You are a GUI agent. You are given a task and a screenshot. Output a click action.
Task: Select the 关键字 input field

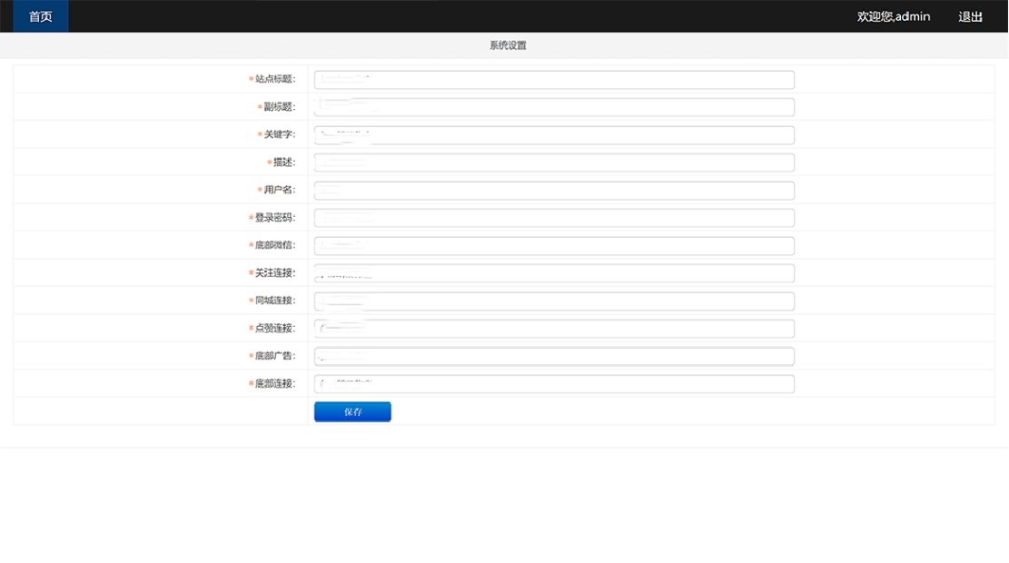pyautogui.click(x=554, y=135)
